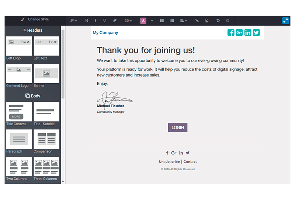Select the Paragraph body block
295x200 pixels.
(19, 139)
